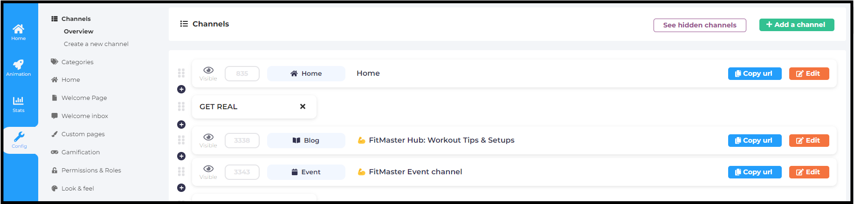Select the Config wrench section
The width and height of the screenshot is (854, 204).
coord(19,139)
